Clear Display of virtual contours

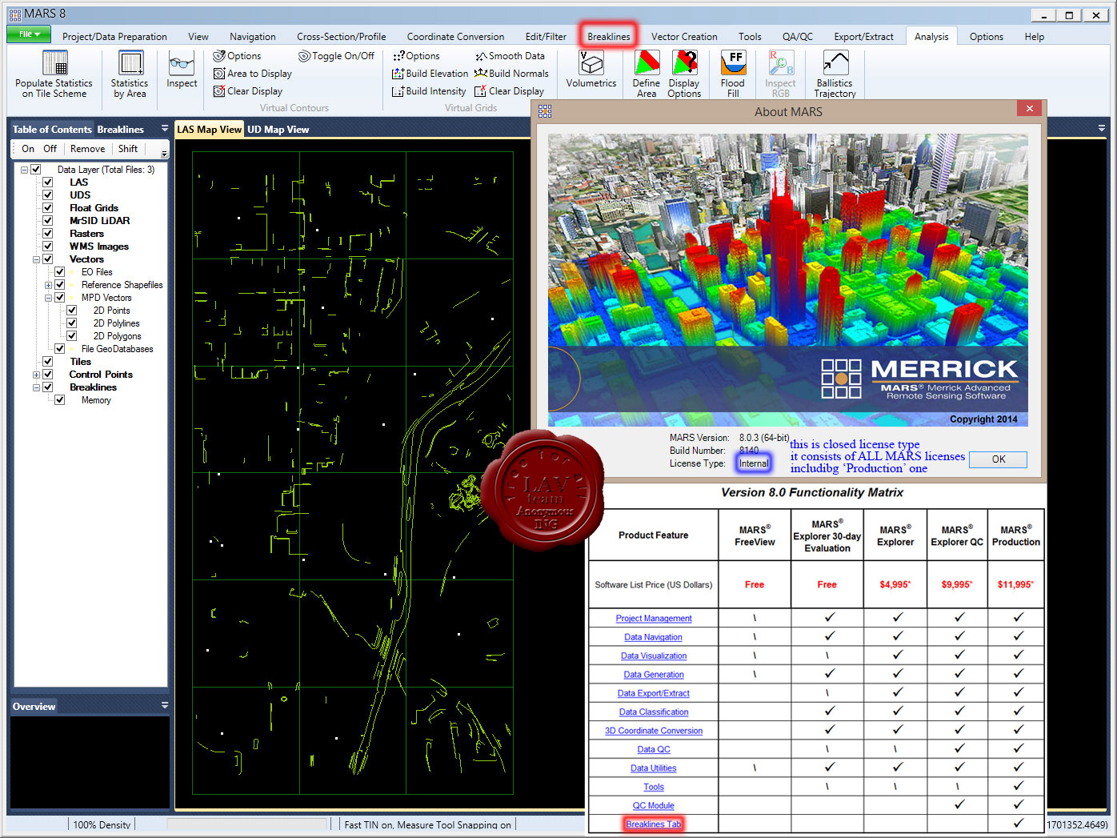coord(248,91)
